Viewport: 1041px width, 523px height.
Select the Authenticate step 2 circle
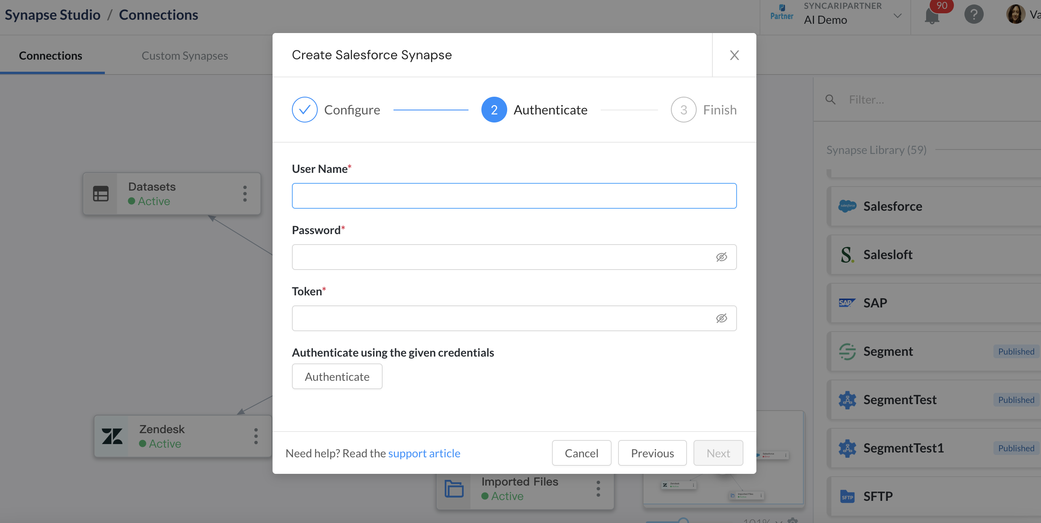click(494, 110)
